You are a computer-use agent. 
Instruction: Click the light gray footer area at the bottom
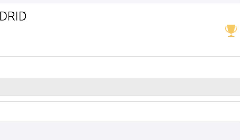click(120, 131)
